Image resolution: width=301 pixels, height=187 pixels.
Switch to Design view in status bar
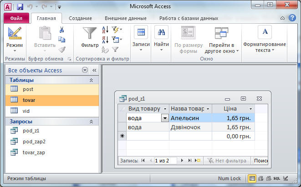(x=286, y=178)
